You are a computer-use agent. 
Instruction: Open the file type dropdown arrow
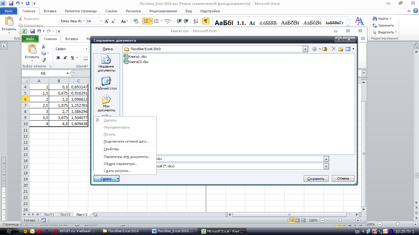coord(326,166)
